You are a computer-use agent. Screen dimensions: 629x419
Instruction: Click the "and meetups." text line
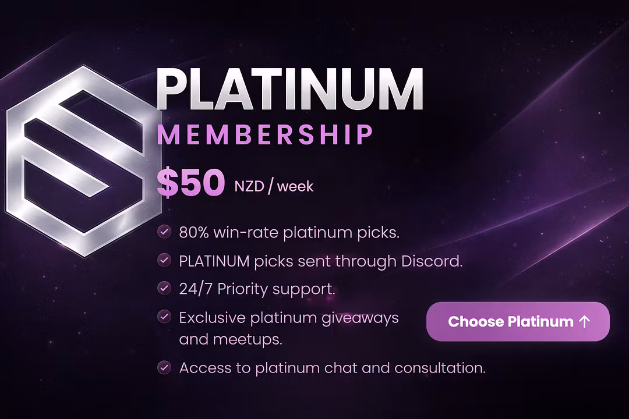tap(231, 339)
